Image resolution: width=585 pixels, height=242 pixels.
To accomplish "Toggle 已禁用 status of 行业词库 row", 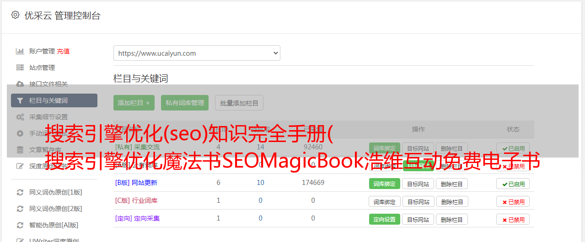I will (x=513, y=201).
